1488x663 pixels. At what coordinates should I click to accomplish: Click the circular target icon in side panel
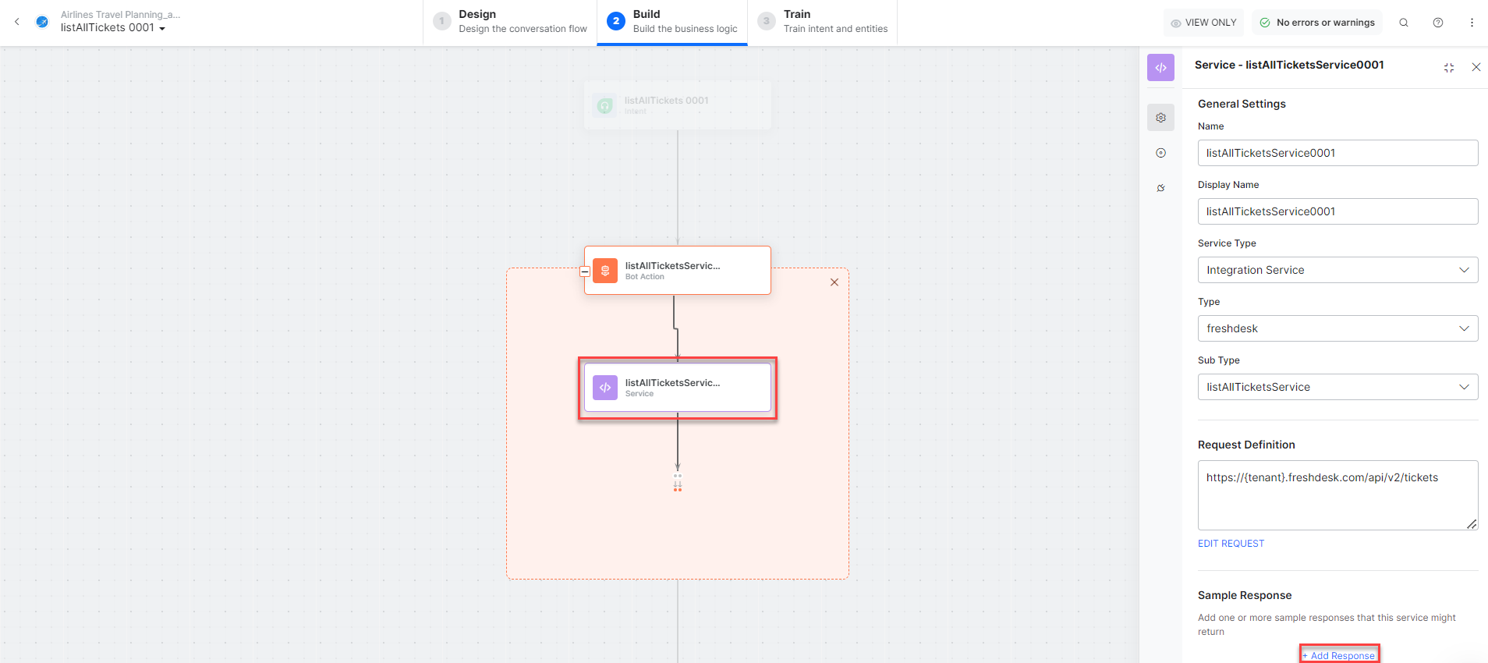click(1160, 153)
